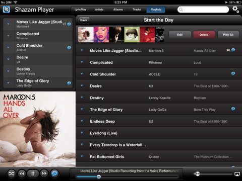
Task: Open settings gear icon
Action: pyautogui.click(x=235, y=10)
